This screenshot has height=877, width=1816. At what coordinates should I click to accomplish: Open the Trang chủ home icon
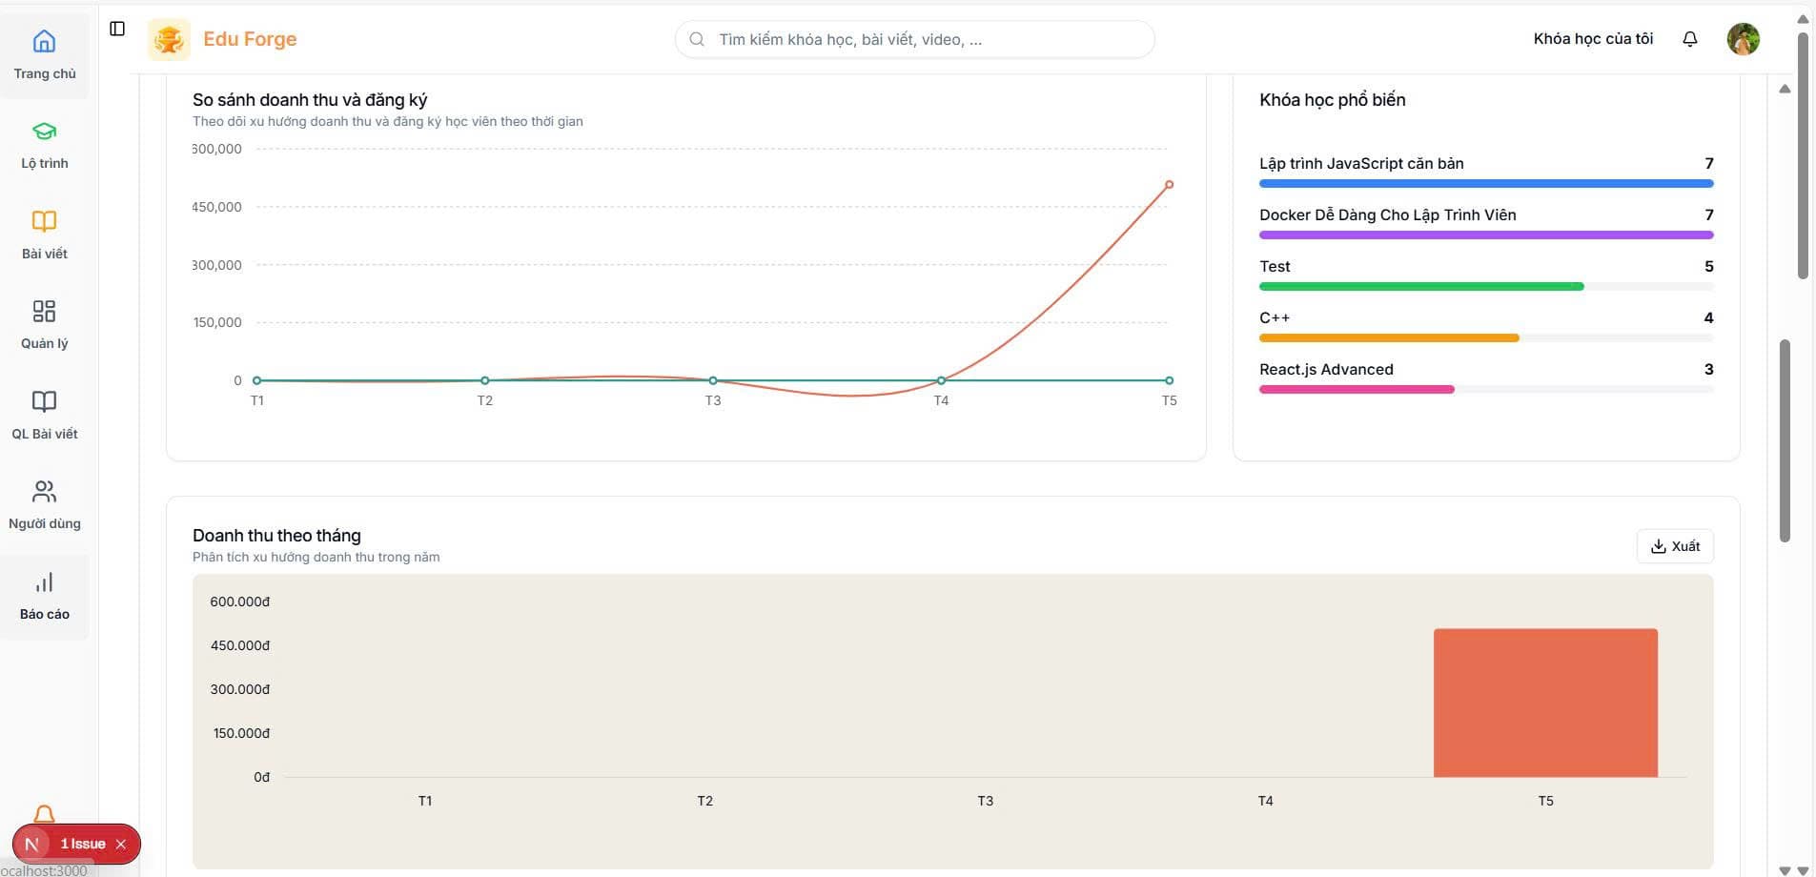(44, 41)
